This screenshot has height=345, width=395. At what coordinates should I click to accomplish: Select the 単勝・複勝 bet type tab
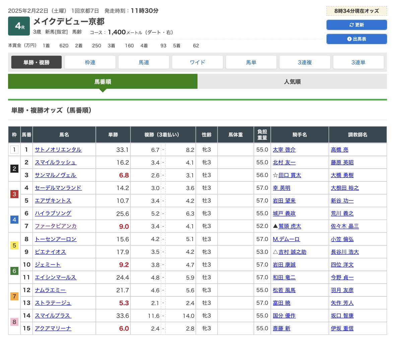point(37,62)
